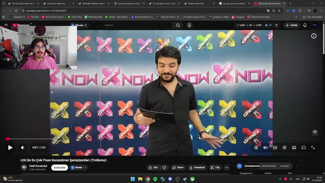Open the Chrome extensions puzzle icon
The height and width of the screenshot is (183, 325).
pos(300,11)
